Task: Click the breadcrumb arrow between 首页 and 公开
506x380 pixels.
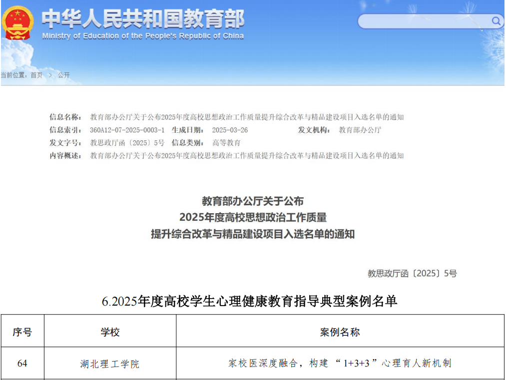Action: click(50, 75)
